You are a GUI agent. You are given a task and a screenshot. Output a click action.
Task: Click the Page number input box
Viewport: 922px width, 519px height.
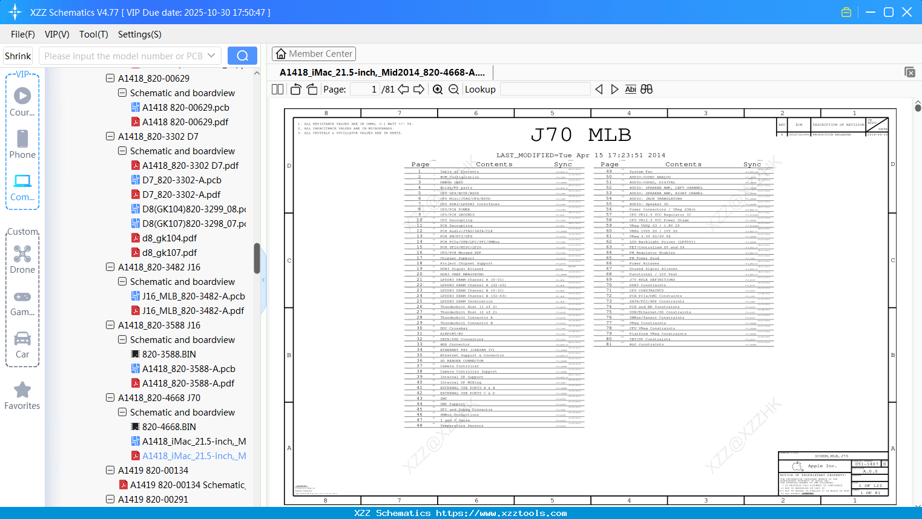coord(365,90)
